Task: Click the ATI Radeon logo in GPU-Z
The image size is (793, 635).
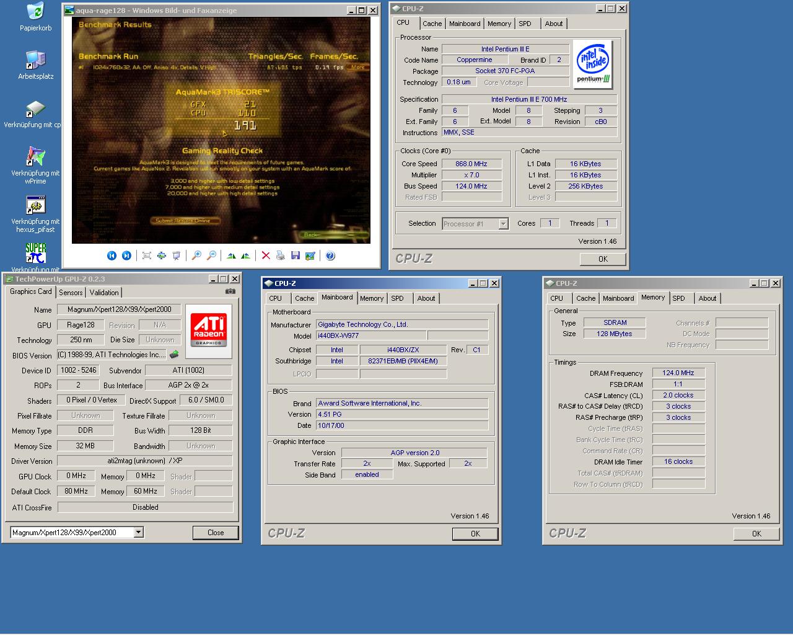Action: pos(209,331)
